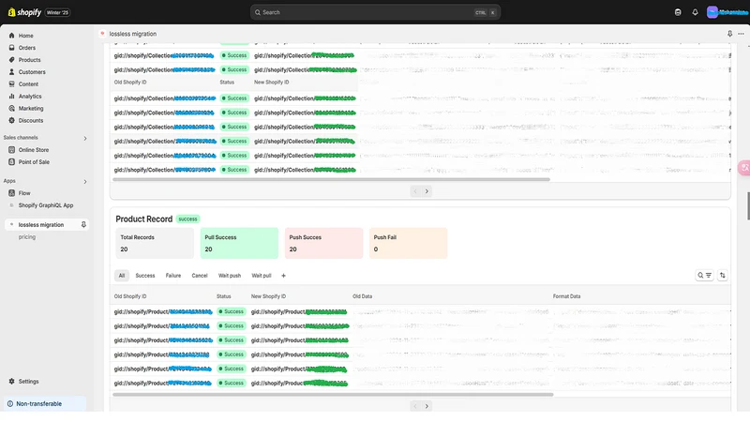
Task: Click the Format Data column header
Action: click(x=566, y=296)
